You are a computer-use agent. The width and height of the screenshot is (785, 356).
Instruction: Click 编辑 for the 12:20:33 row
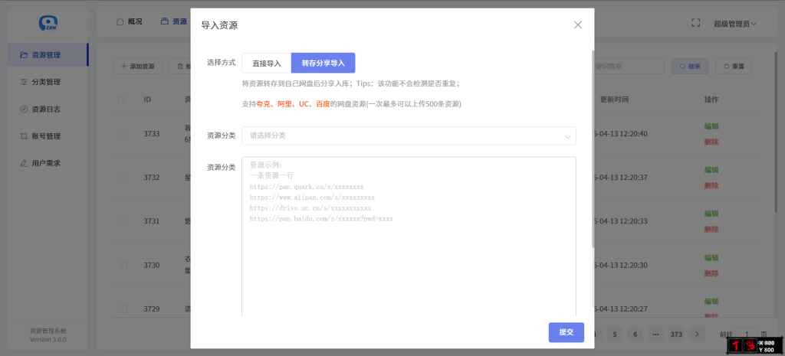point(711,214)
